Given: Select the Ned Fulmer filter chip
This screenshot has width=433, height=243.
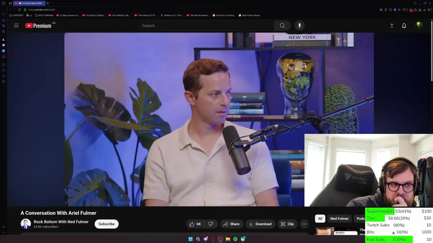Looking at the screenshot, I should tap(339, 219).
